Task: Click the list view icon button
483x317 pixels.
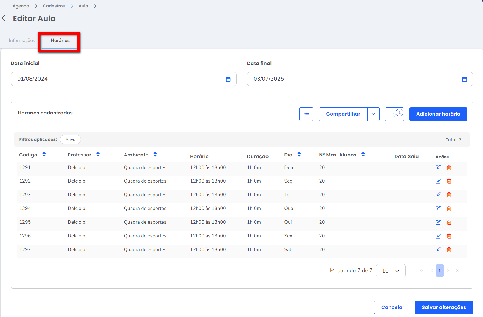Action: tap(306, 114)
